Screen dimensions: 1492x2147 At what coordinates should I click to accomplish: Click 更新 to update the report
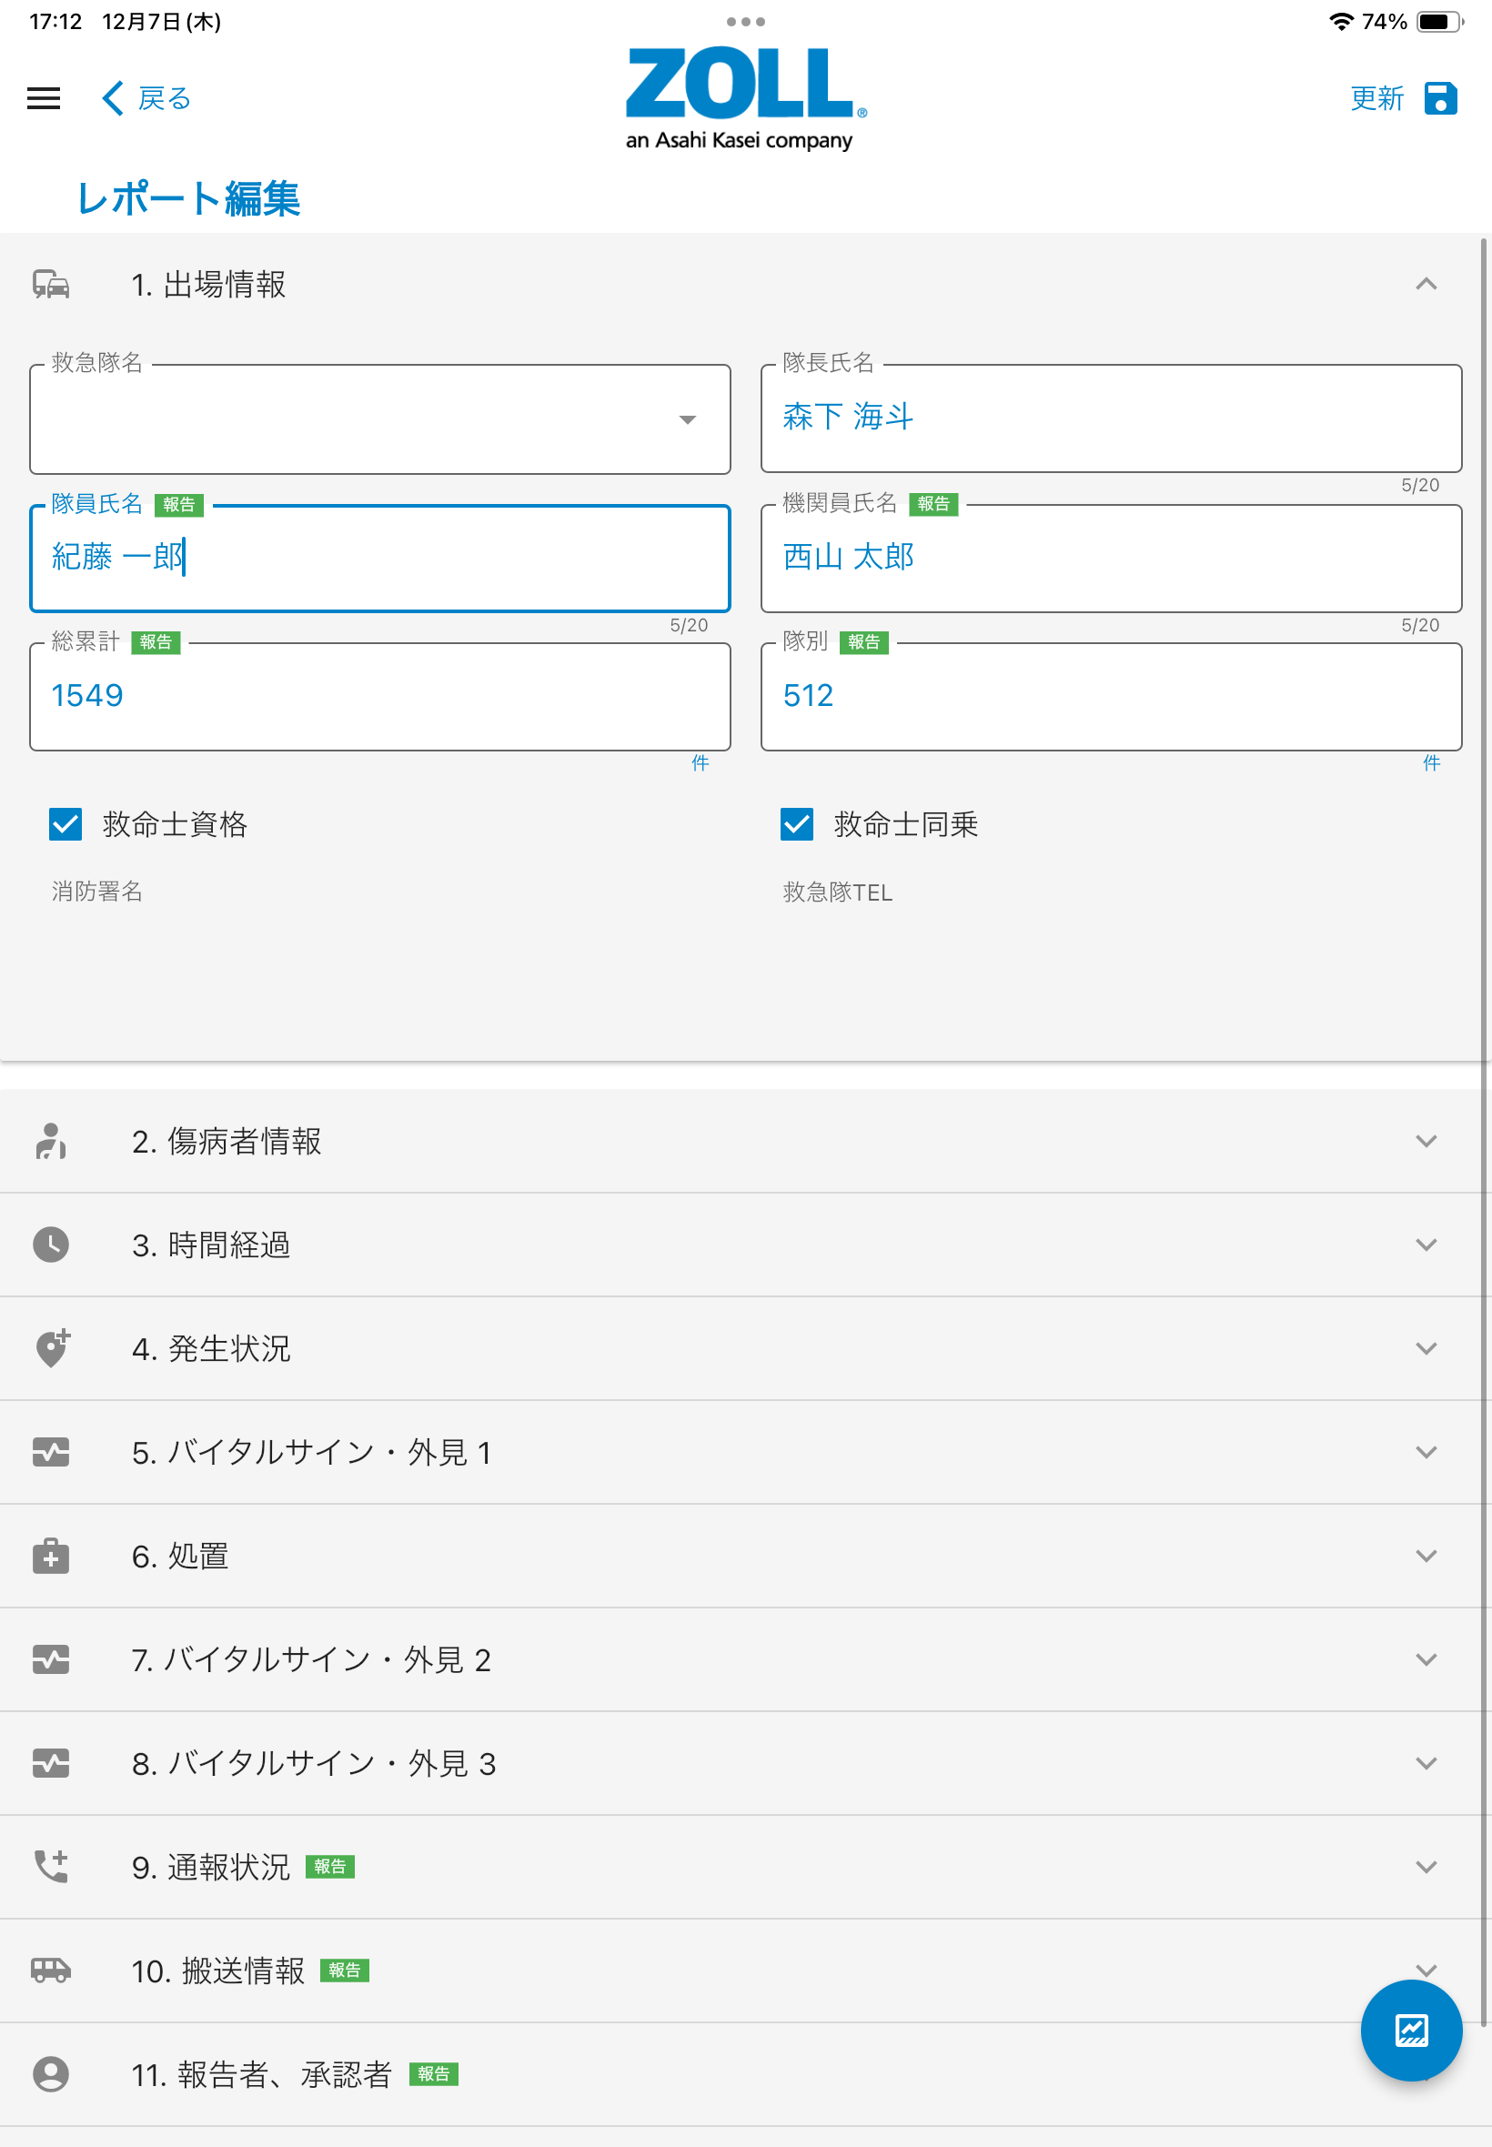point(1376,98)
